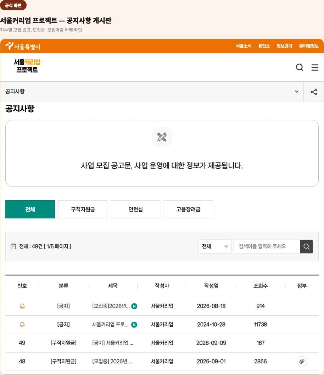Click the 서울특별시 logo in orange bar
Viewport: 324px width, 375px height.
coord(23,46)
